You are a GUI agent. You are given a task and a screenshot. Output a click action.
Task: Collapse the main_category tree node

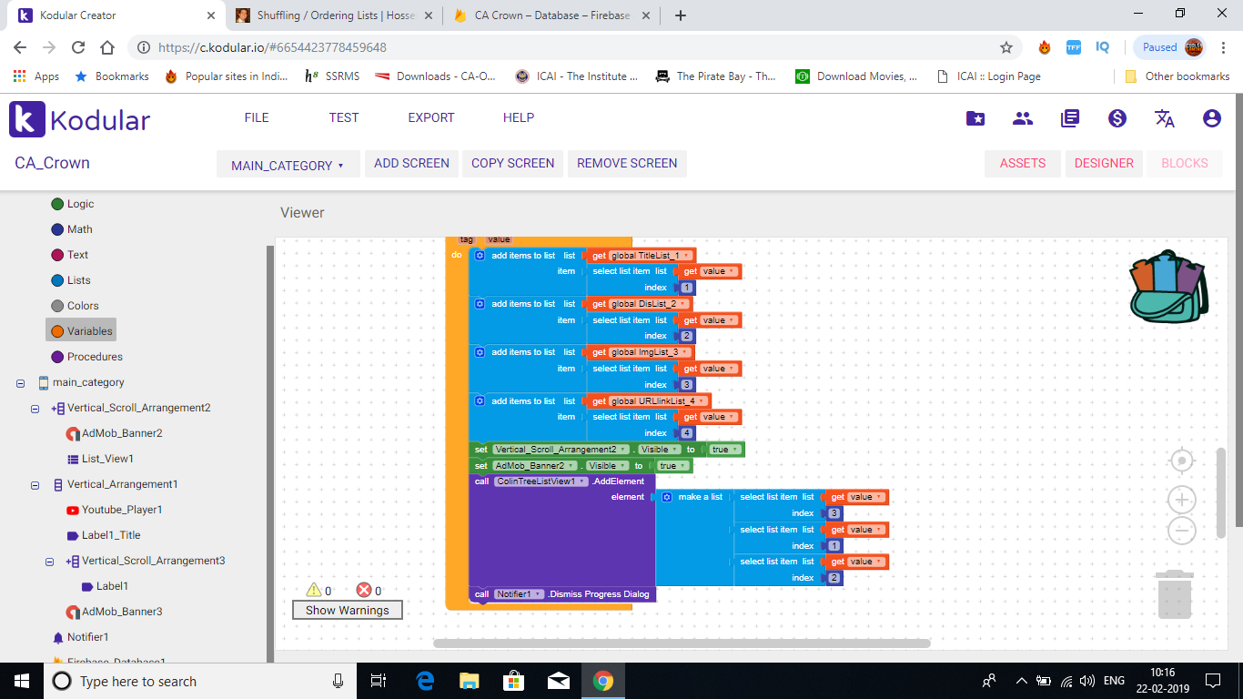(20, 383)
